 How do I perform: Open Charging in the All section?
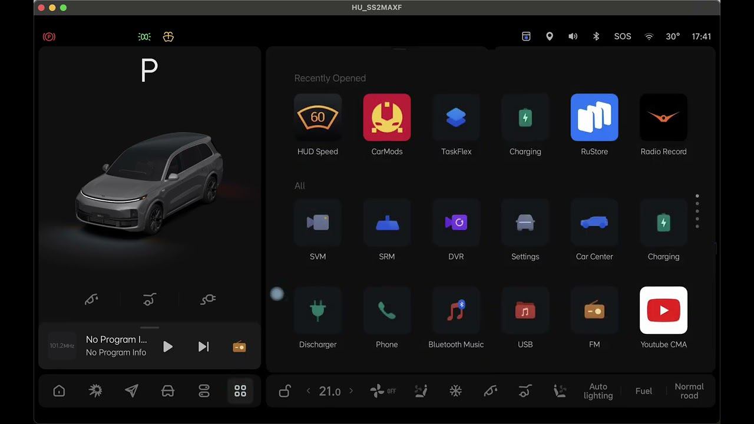[x=663, y=223]
